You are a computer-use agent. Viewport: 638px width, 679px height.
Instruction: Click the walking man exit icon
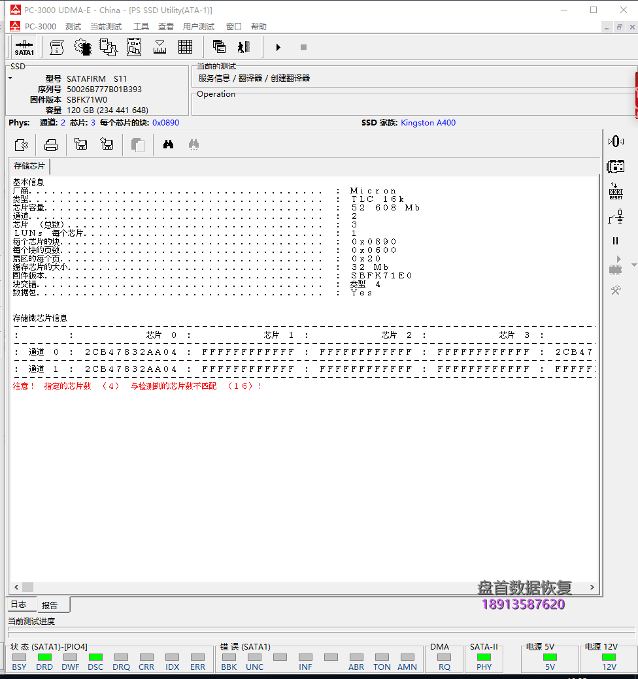pos(244,47)
